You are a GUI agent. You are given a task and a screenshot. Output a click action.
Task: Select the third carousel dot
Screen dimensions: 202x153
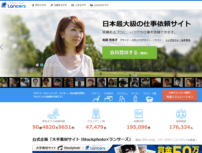[x=46, y=65]
